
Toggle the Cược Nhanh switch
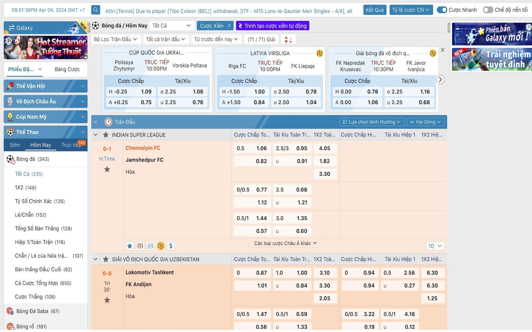click(x=442, y=10)
